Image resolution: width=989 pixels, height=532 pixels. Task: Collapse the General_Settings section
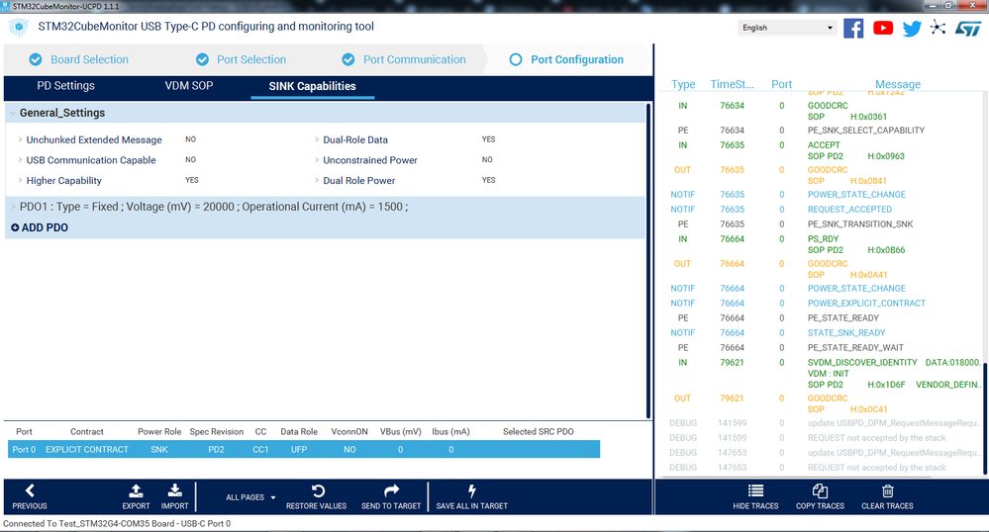[x=13, y=113]
